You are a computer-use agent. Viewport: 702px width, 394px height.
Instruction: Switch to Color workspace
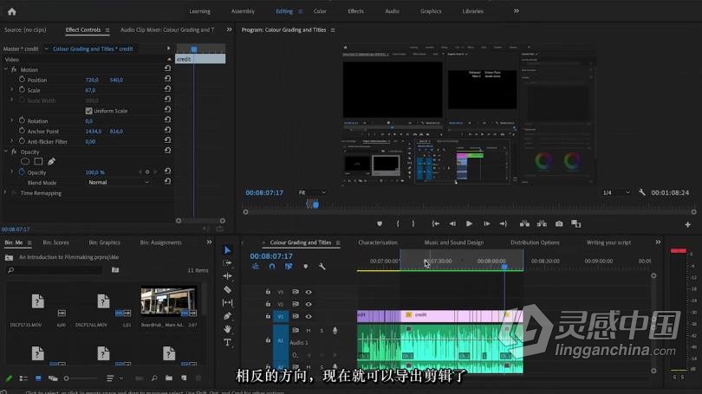[x=320, y=11]
